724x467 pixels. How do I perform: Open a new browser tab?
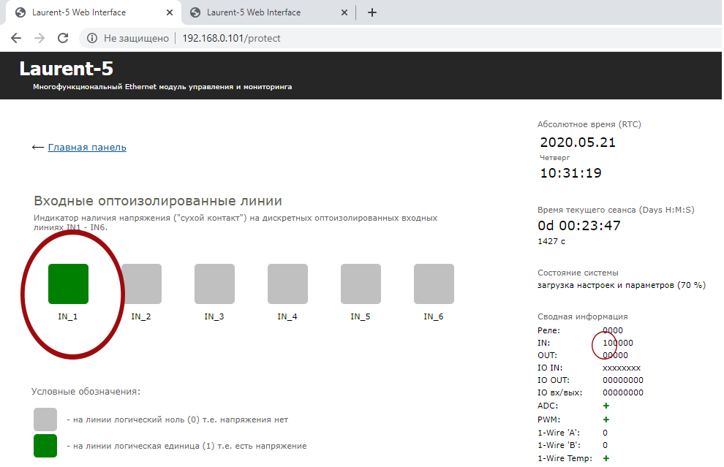(x=372, y=12)
